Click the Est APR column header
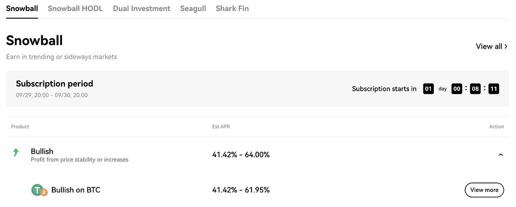The height and width of the screenshot is (207, 516). pos(221,126)
